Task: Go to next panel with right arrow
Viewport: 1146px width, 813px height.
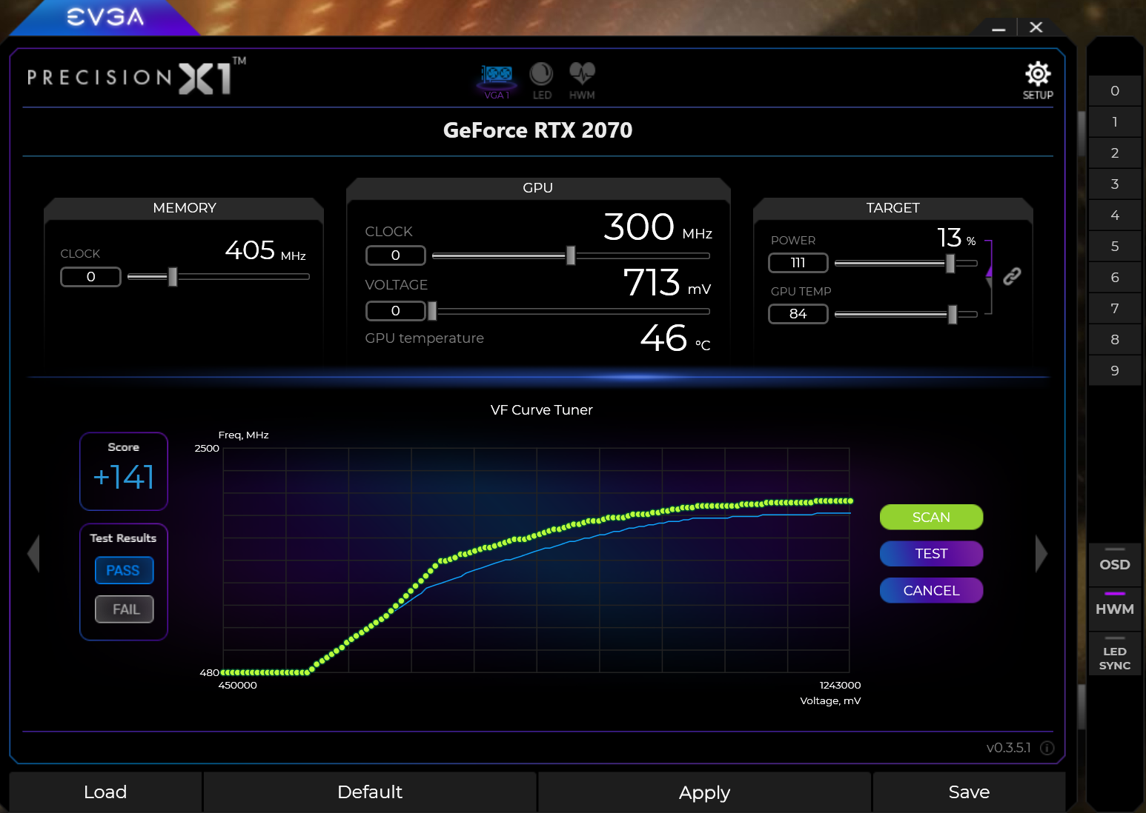Action: [x=1041, y=553]
